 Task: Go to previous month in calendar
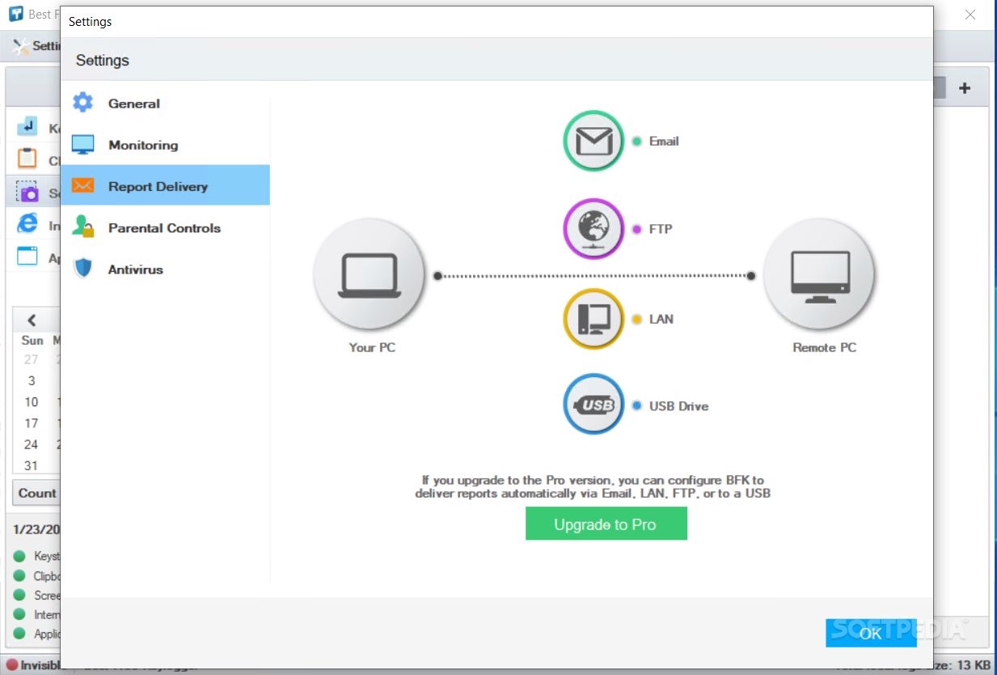point(32,320)
